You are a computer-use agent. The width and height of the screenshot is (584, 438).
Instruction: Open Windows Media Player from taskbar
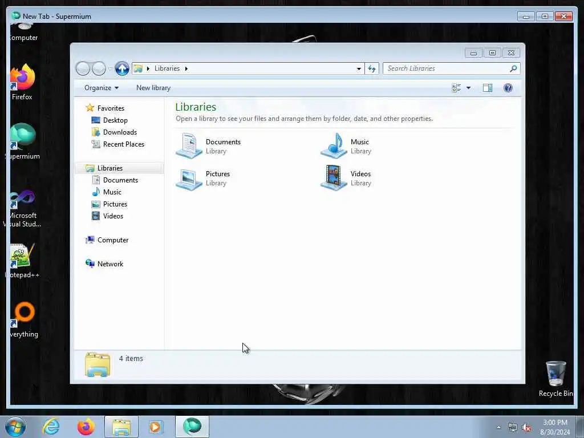pos(156,427)
